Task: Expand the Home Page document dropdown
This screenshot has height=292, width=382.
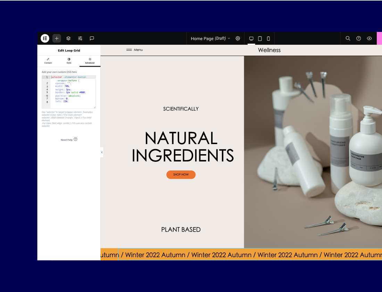Action: point(210,38)
